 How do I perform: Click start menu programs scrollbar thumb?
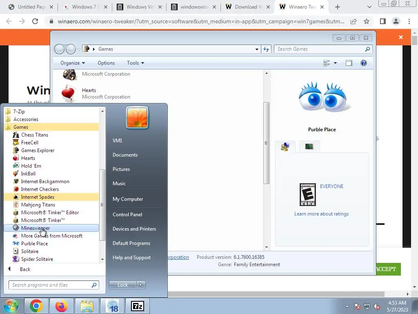102,205
